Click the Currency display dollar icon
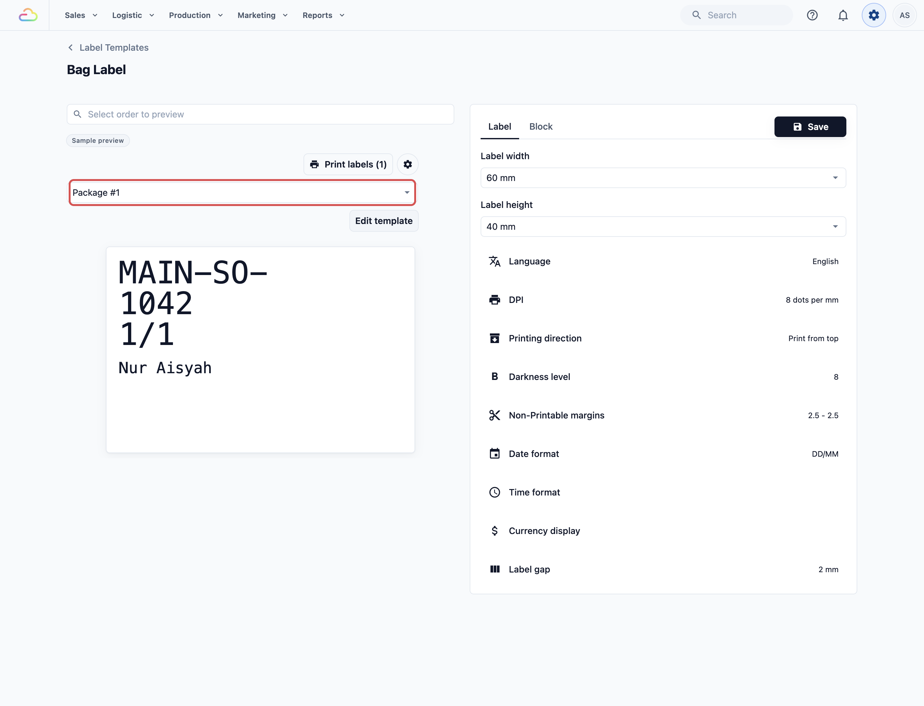The height and width of the screenshot is (706, 924). pos(495,531)
